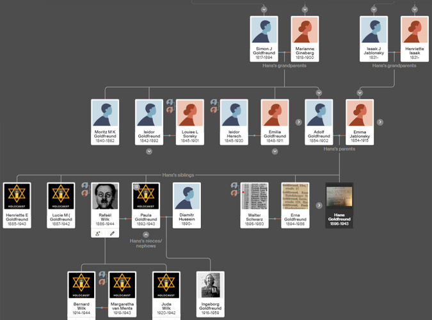Image resolution: width=432 pixels, height=320 pixels.
Task: Open Margaretha van Ments's card
Action: click(x=122, y=294)
